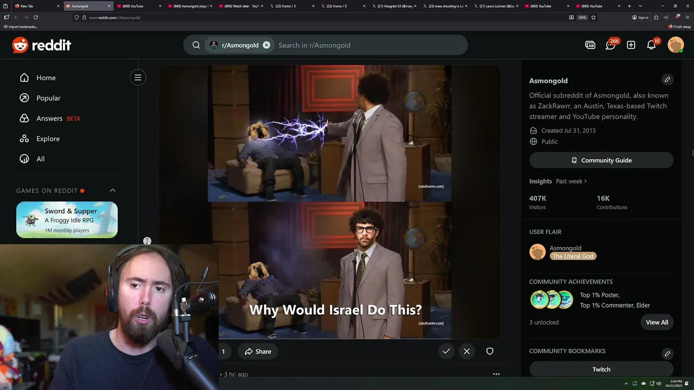Collapse the sidebar with hamburger button
The image size is (694, 390).
[138, 77]
